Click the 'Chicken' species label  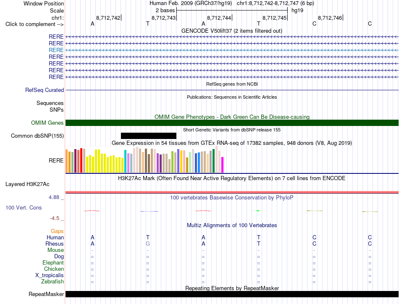54,269
